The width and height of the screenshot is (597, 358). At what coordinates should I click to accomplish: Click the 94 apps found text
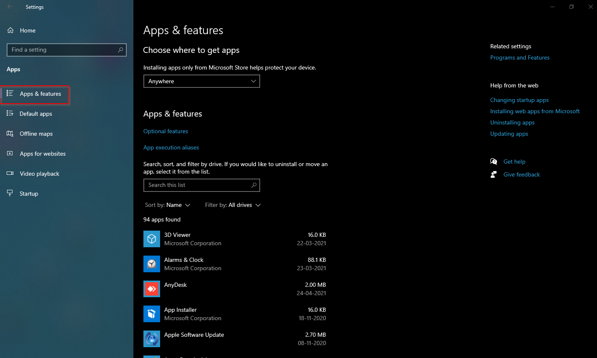point(162,219)
